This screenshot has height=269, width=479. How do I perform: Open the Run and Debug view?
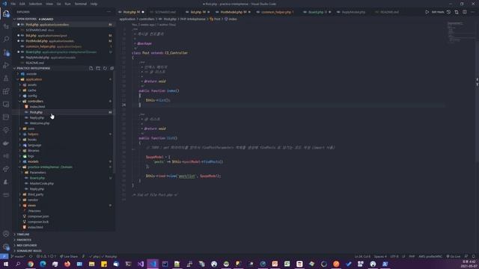click(x=6, y=65)
